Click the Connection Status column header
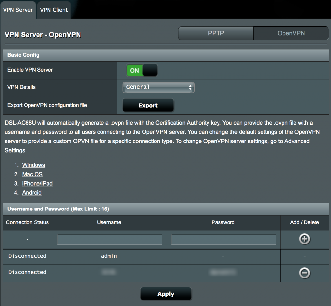Viewport: 331px width, 306px height. coord(27,222)
